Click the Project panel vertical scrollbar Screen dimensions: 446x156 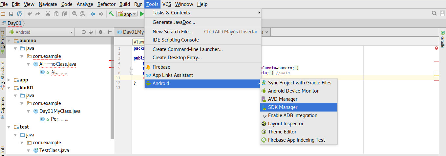click(x=112, y=88)
